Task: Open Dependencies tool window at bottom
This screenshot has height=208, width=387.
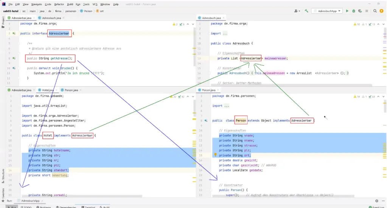Action: (66, 207)
